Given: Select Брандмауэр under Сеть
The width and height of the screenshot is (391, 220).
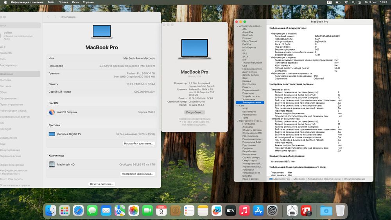Looking at the screenshot, I should 249,112.
